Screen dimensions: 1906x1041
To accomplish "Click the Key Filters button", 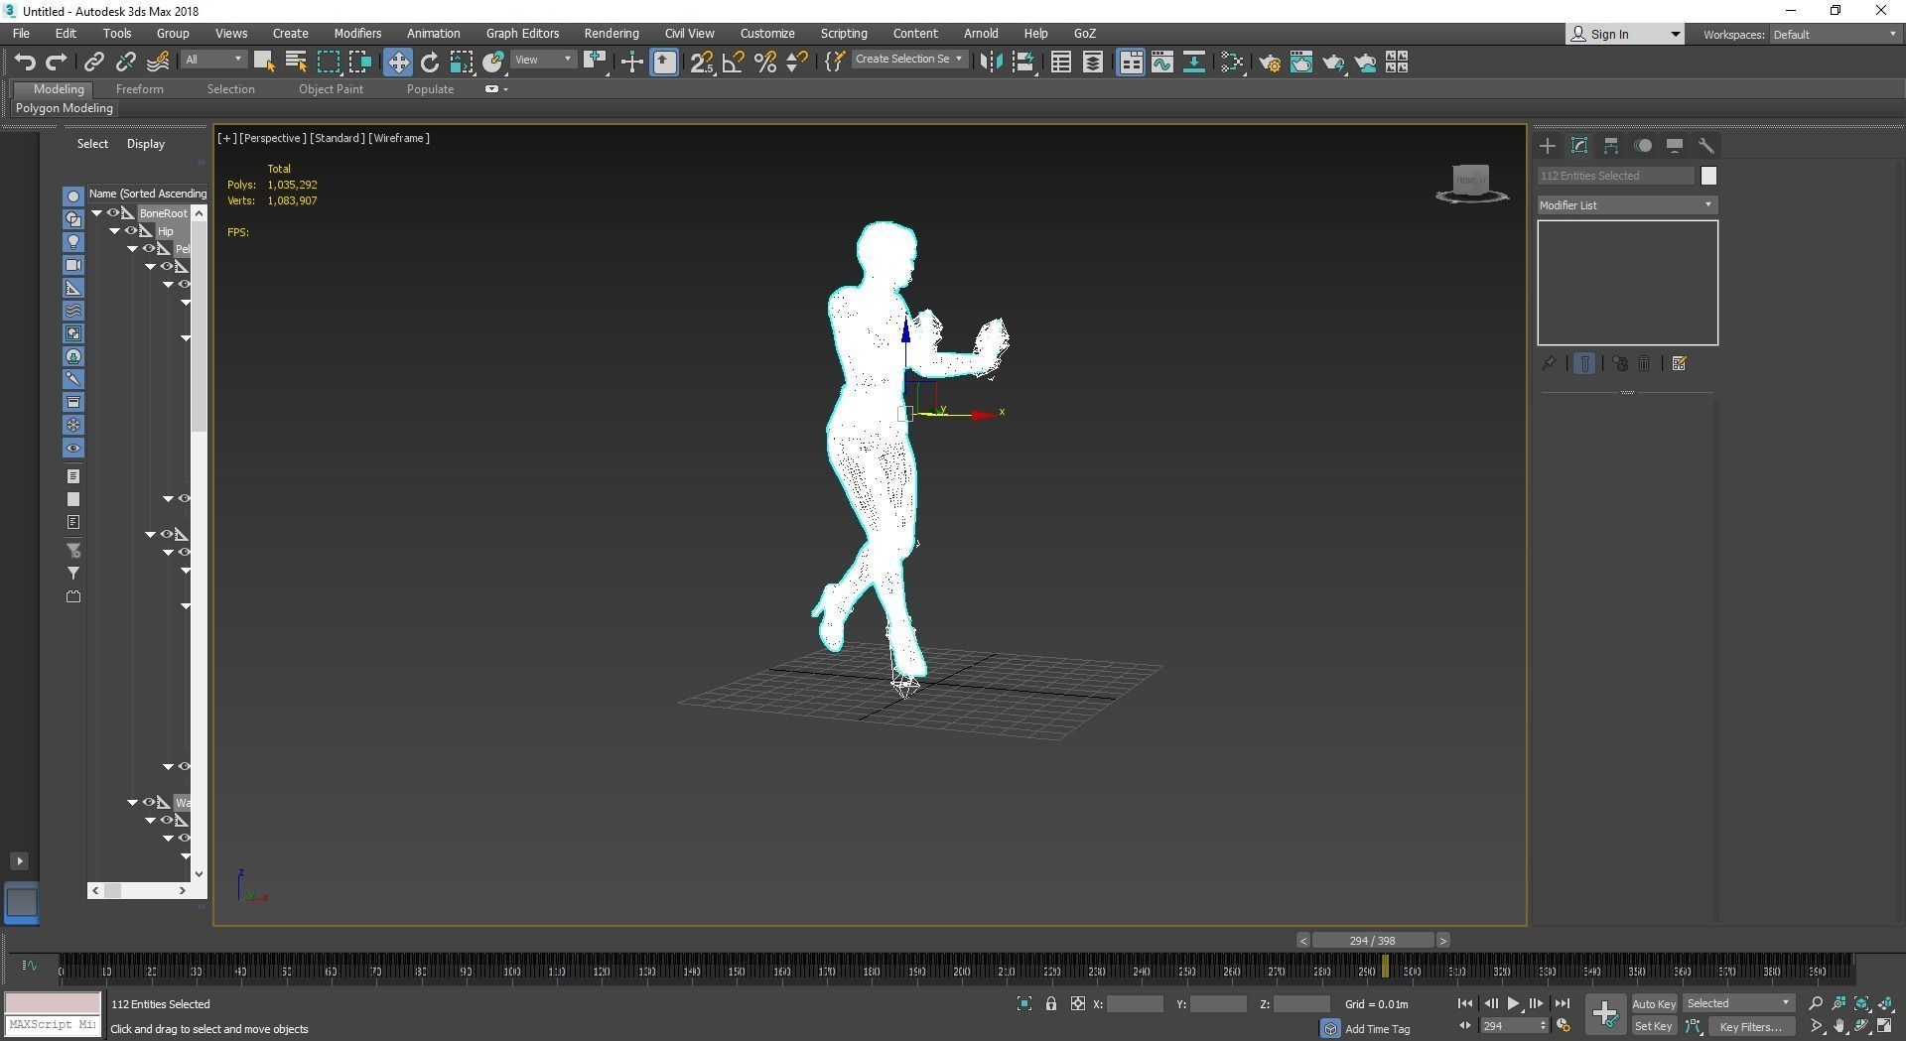I will click(1751, 1027).
